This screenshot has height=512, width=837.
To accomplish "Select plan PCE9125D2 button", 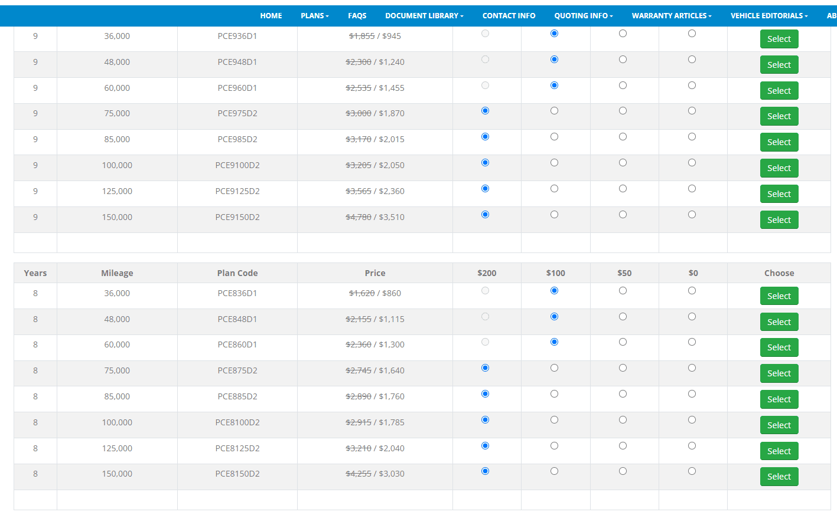I will pyautogui.click(x=779, y=194).
